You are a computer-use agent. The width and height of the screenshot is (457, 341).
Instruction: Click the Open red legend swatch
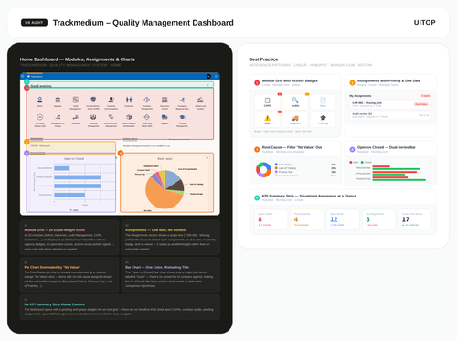click(351, 162)
